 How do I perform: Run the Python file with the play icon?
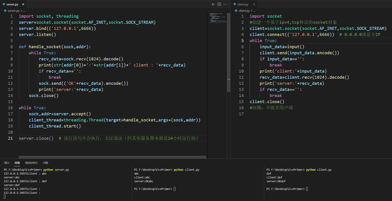[213, 4]
